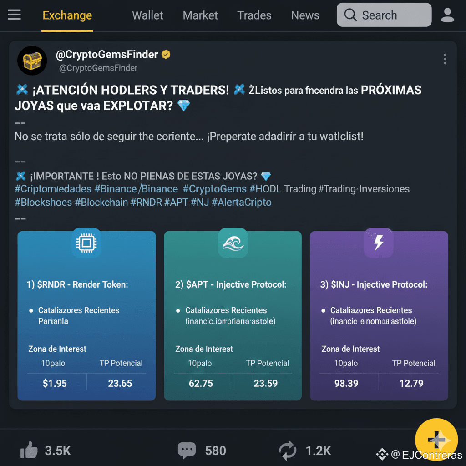Viewport: 466px width, 466px height.
Task: Click the Search input field
Action: [x=384, y=15]
